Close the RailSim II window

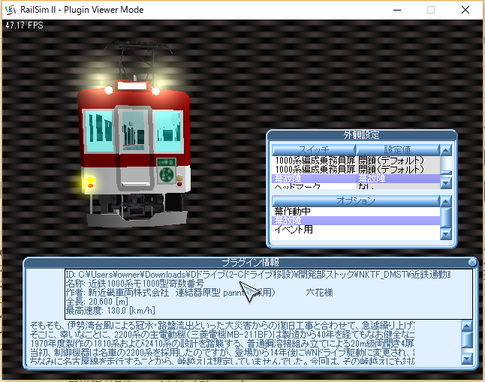click(465, 10)
